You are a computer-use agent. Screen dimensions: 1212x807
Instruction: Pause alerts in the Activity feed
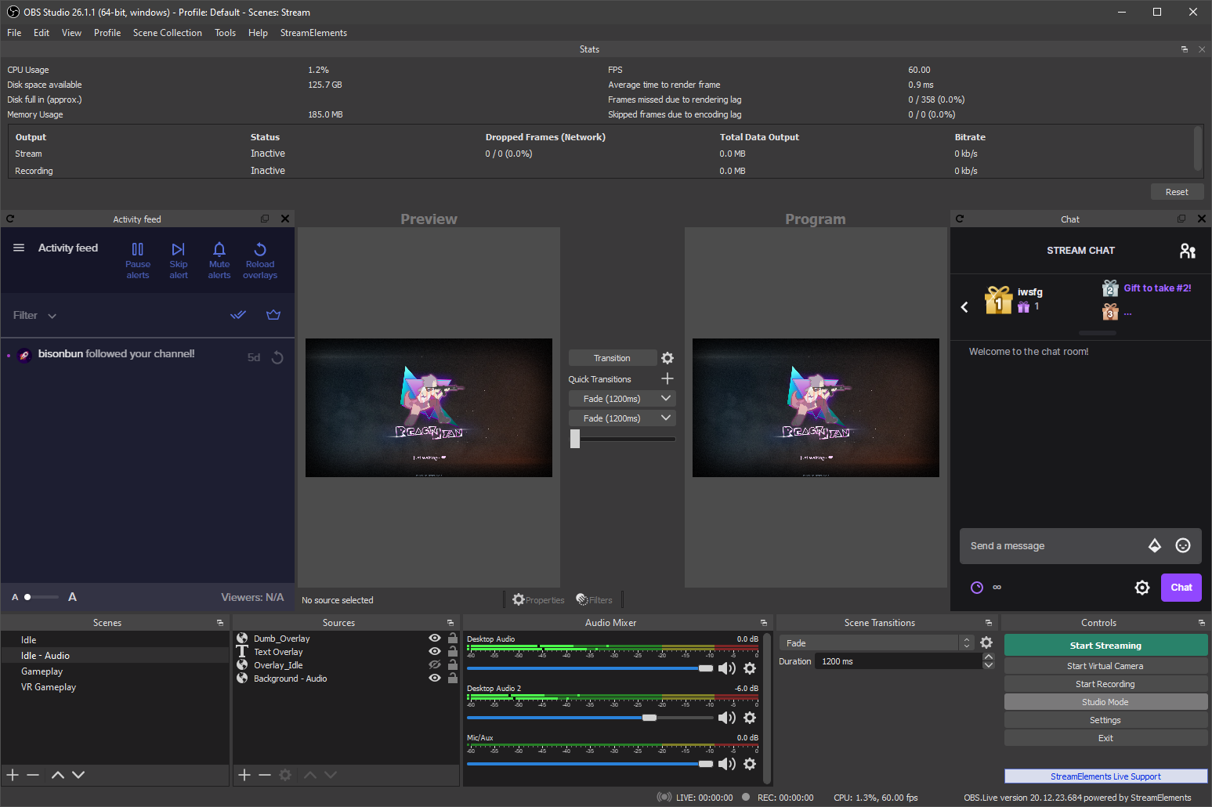tap(138, 259)
